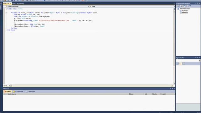The image size is (201, 113).
Task: Toggle the 0 Fehler filter
Action: [8, 91]
